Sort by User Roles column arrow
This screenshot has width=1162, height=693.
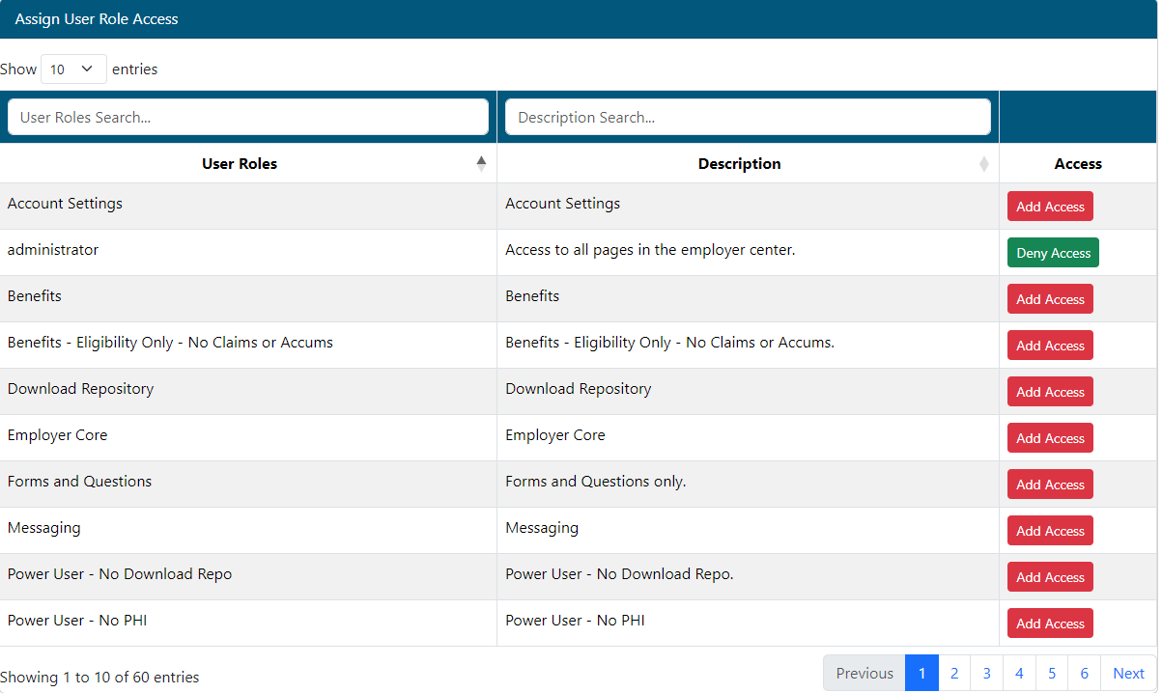pyautogui.click(x=481, y=163)
